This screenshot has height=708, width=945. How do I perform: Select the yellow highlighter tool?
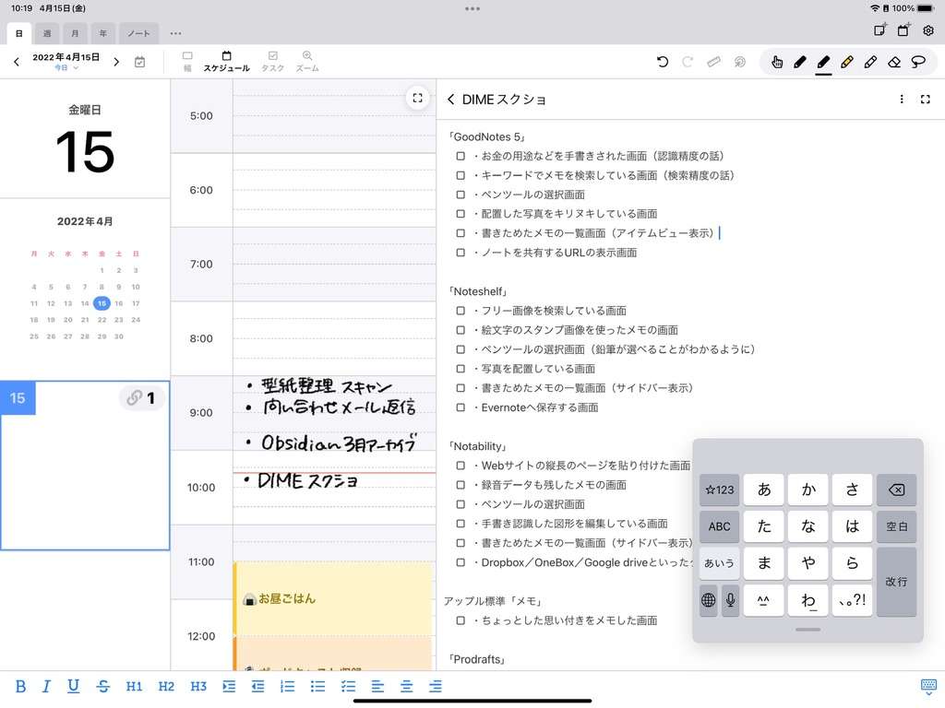coord(847,62)
